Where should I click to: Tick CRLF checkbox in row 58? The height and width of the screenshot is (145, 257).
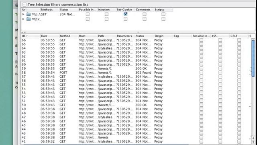click(x=239, y=72)
